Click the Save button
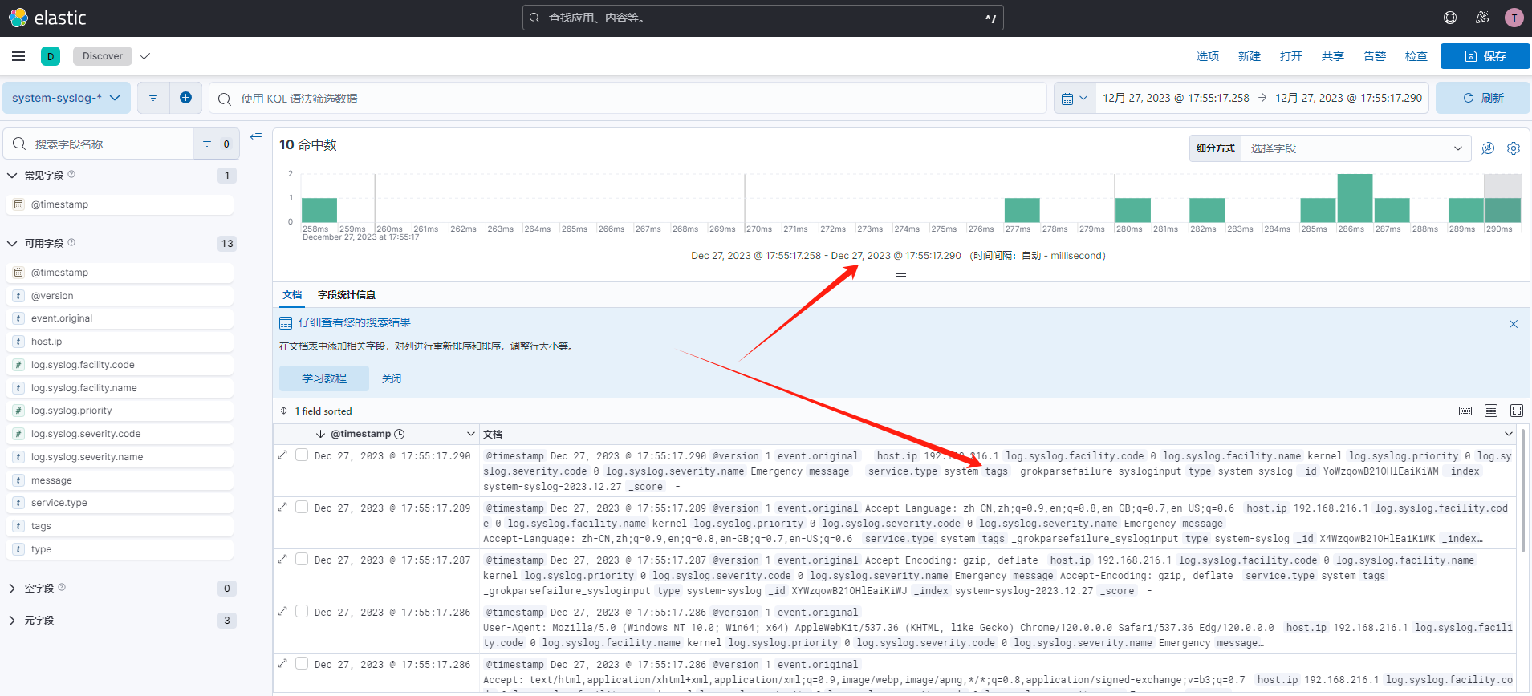 pos(1485,56)
